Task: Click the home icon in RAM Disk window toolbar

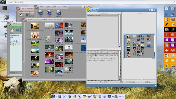Action: pos(12,30)
